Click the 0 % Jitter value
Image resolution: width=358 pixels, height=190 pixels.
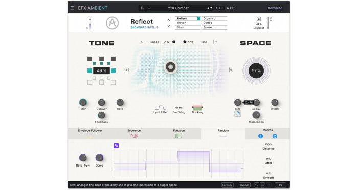(x=268, y=159)
